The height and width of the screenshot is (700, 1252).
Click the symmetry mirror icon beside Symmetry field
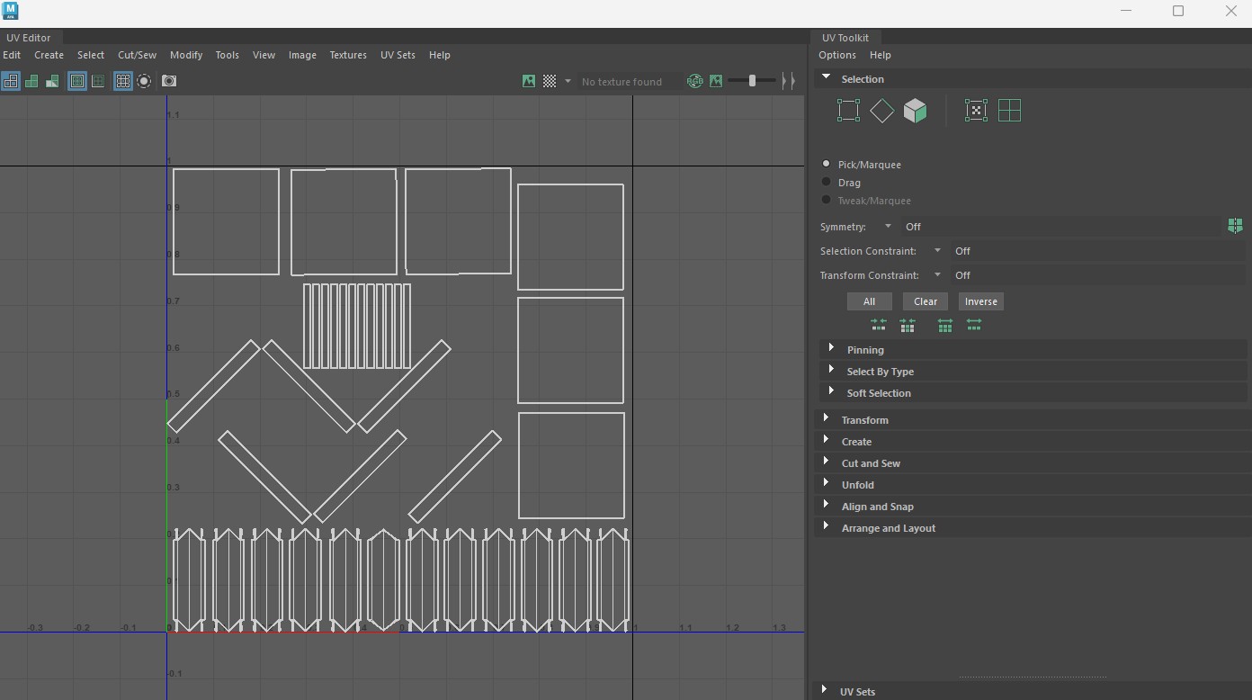(x=1235, y=226)
